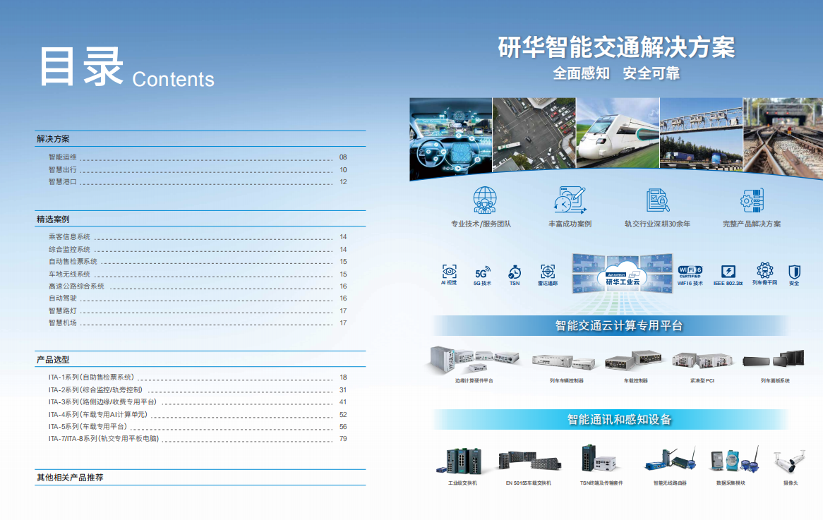Click the 专业技术/服务团队 globe team icon
This screenshot has height=520, width=823.
484,200
